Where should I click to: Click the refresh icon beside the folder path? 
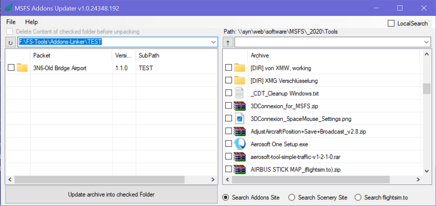tap(10, 43)
